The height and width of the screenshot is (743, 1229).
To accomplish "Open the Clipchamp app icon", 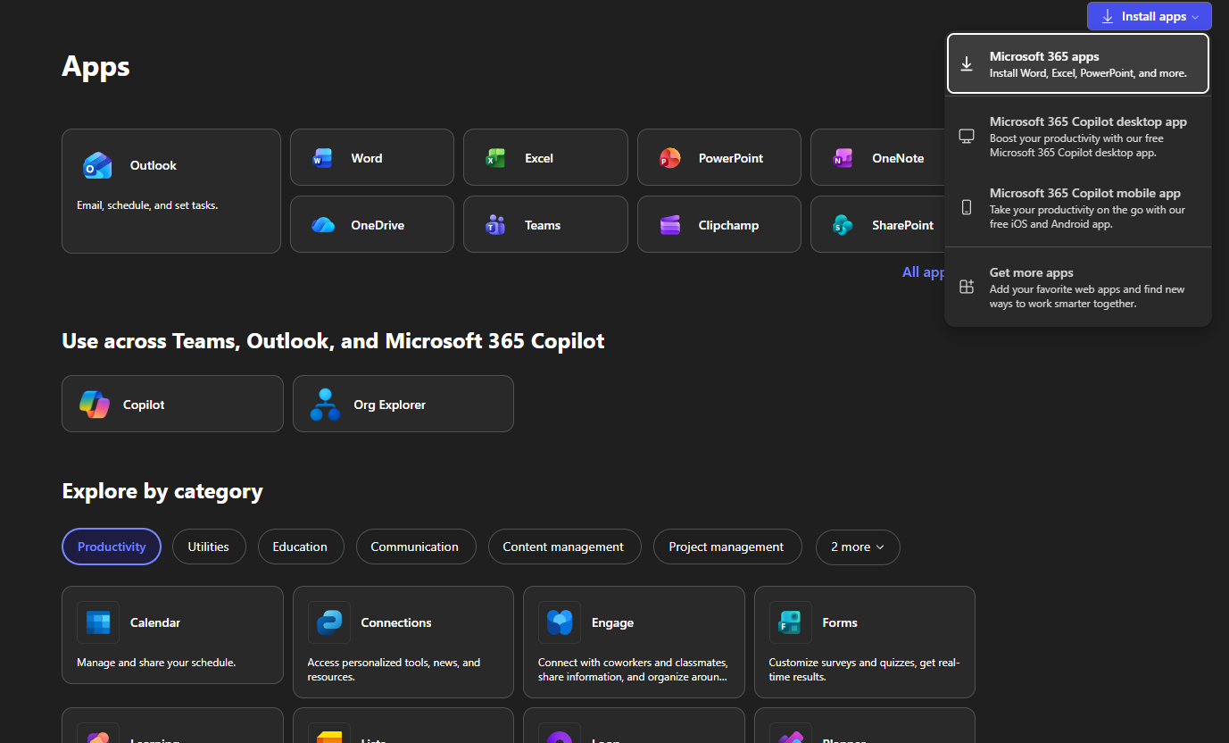I will tap(669, 225).
